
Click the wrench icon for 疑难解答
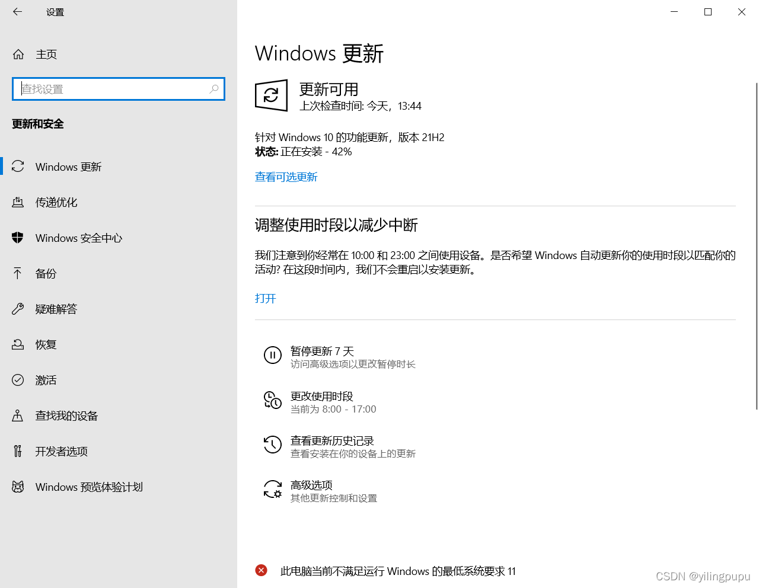[x=18, y=309]
